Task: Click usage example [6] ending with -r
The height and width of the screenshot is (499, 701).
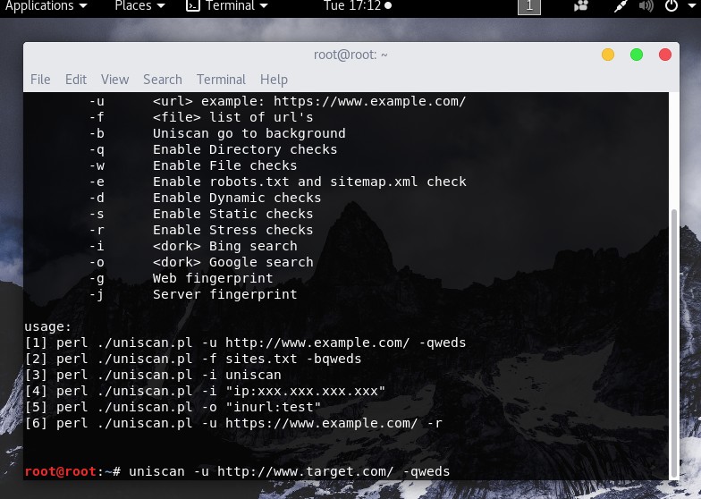Action: (232, 424)
